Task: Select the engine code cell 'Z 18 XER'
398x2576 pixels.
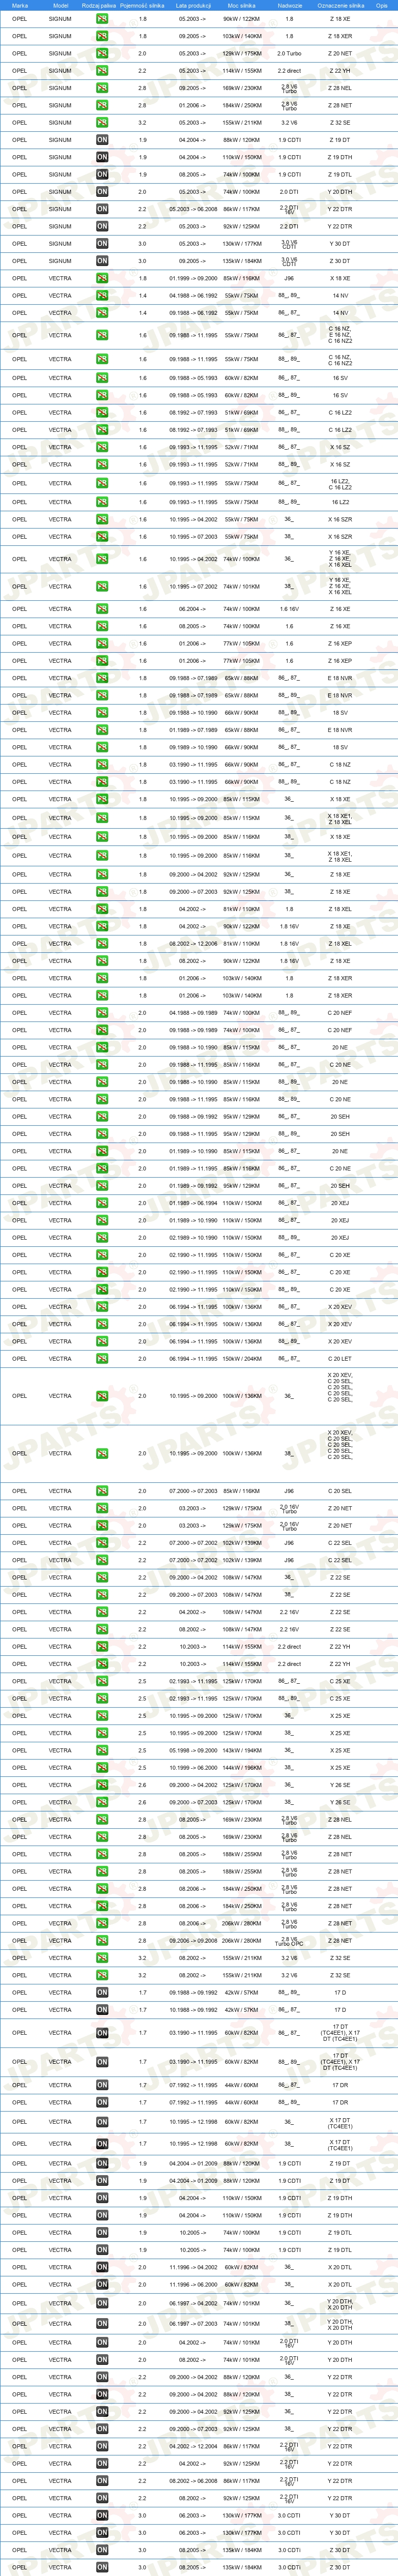Action: pos(340,36)
